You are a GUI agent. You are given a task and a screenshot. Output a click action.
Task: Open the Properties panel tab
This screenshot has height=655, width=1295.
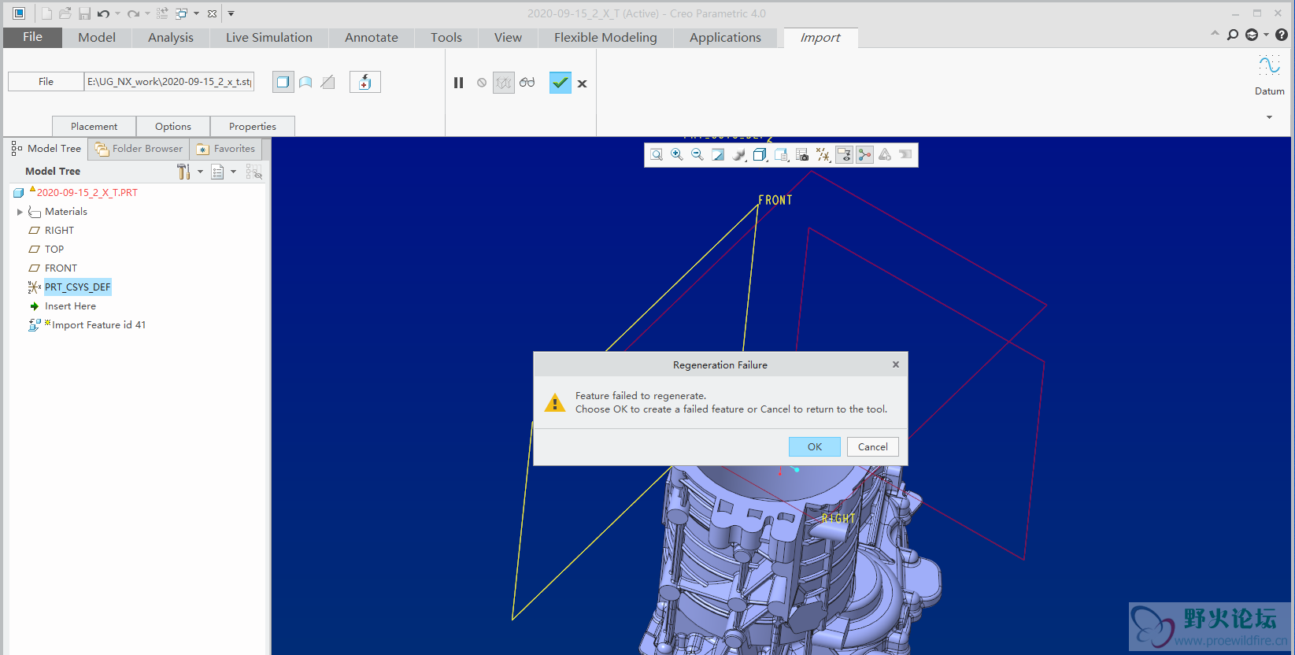click(x=253, y=127)
